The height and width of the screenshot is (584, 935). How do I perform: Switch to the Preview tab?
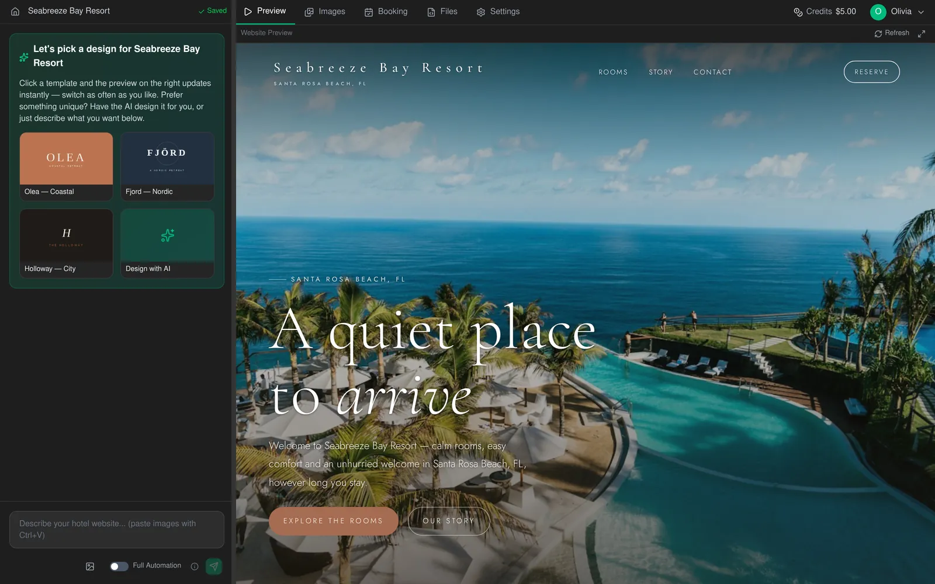coord(265,12)
